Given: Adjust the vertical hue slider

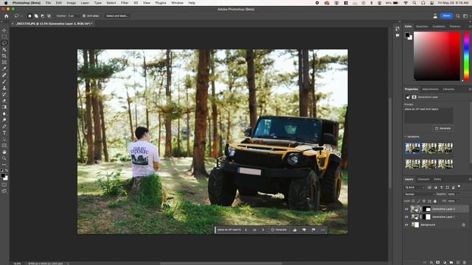Looking at the screenshot, I should [467, 56].
